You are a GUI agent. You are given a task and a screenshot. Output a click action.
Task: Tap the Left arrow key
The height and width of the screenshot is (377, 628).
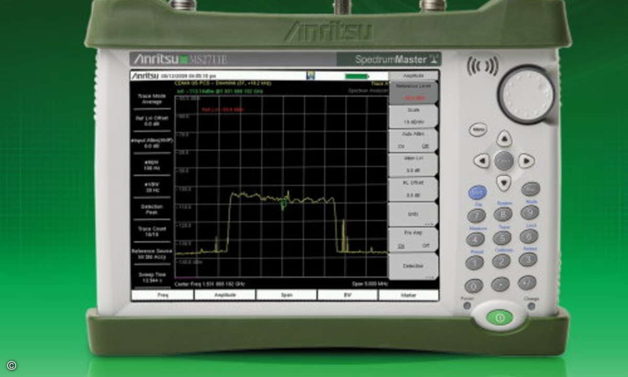[x=481, y=161]
